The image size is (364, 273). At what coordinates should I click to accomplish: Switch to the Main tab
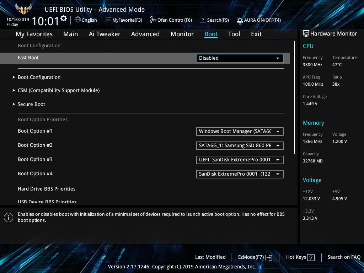point(71,34)
